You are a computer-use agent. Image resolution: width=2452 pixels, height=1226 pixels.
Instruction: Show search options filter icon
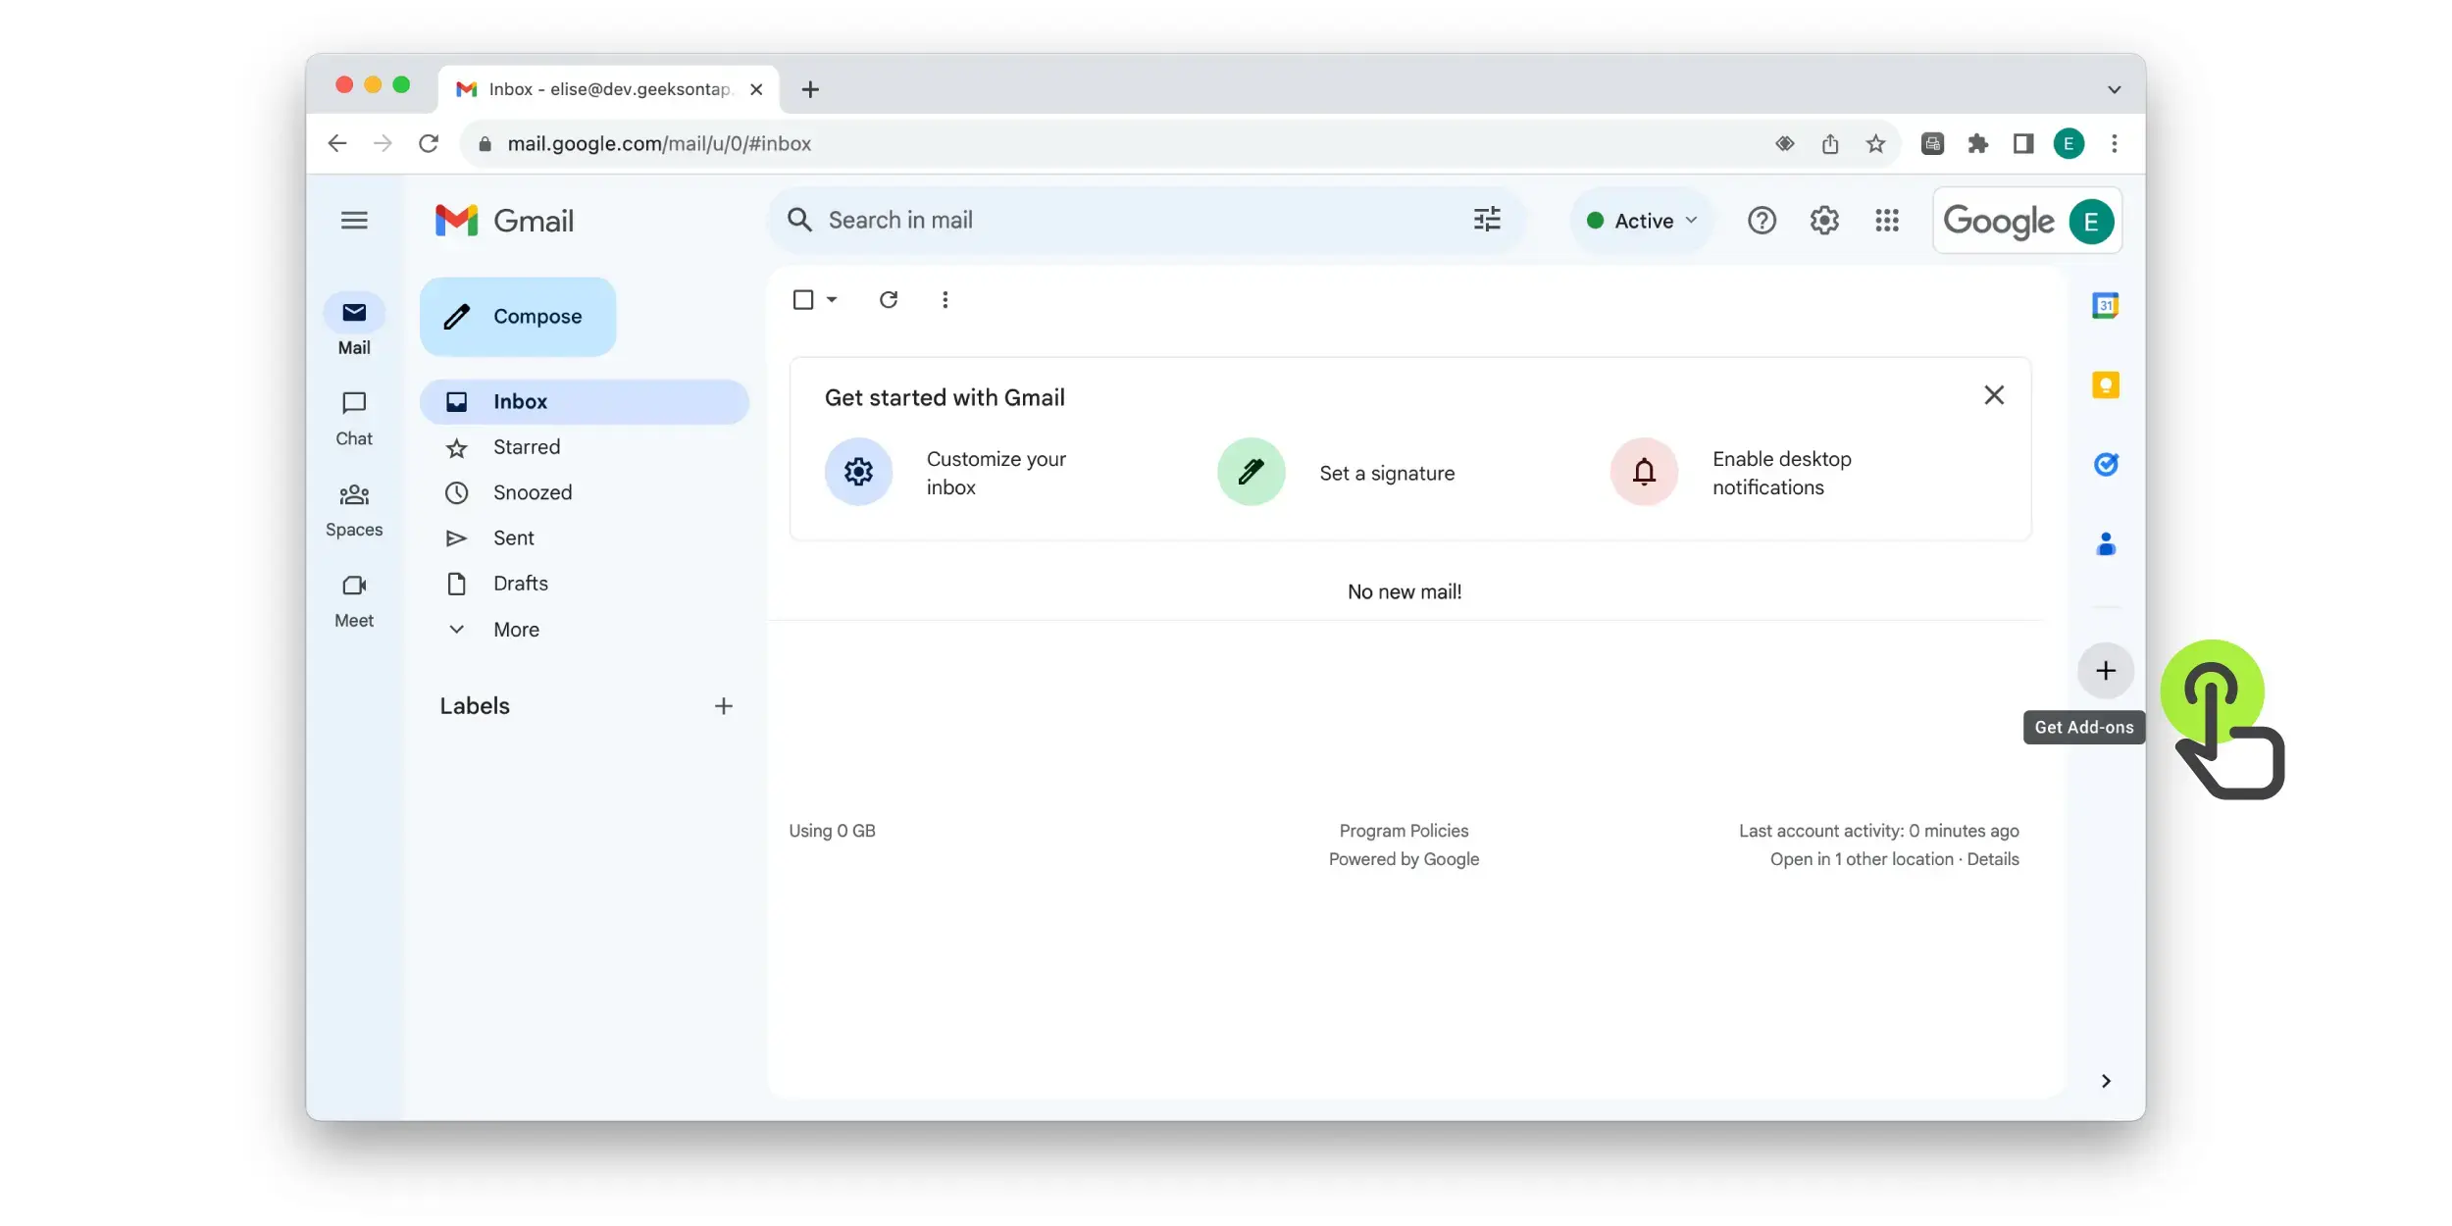pyautogui.click(x=1487, y=220)
